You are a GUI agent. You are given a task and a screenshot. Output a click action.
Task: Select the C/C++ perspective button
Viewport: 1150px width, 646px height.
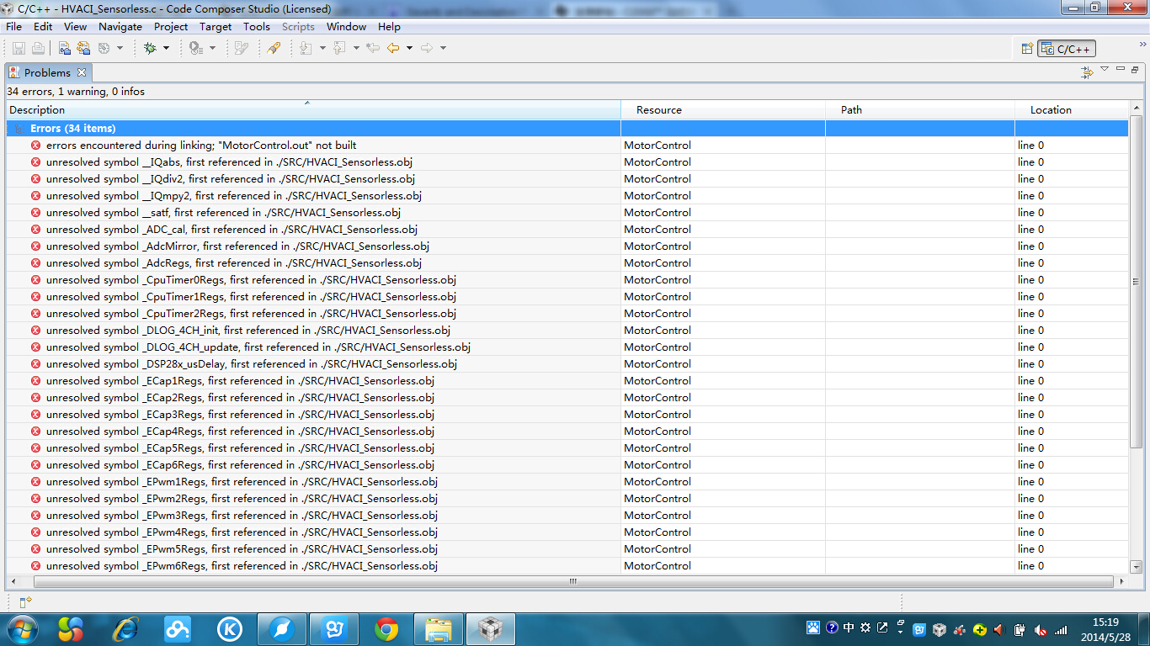1067,49
